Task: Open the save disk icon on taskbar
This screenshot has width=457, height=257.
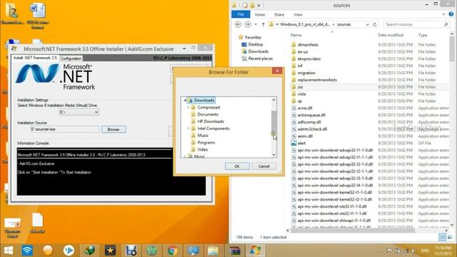Action: (x=131, y=251)
